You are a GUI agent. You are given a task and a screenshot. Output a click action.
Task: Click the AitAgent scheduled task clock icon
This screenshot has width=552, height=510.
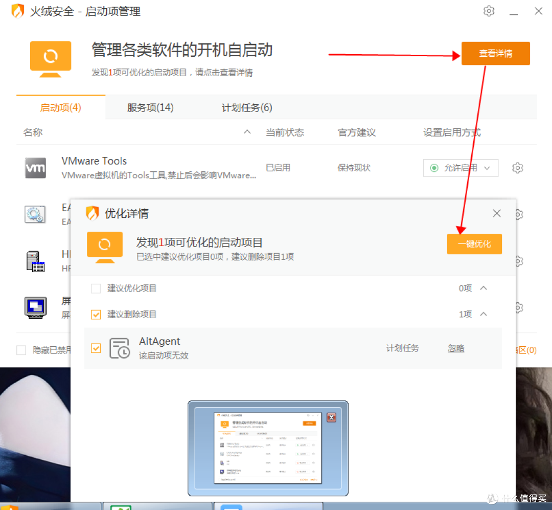click(120, 348)
